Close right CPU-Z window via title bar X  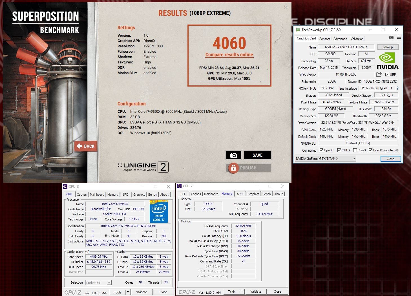pos(283,186)
